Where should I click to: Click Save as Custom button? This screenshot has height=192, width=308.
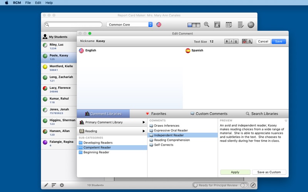coord(269,172)
